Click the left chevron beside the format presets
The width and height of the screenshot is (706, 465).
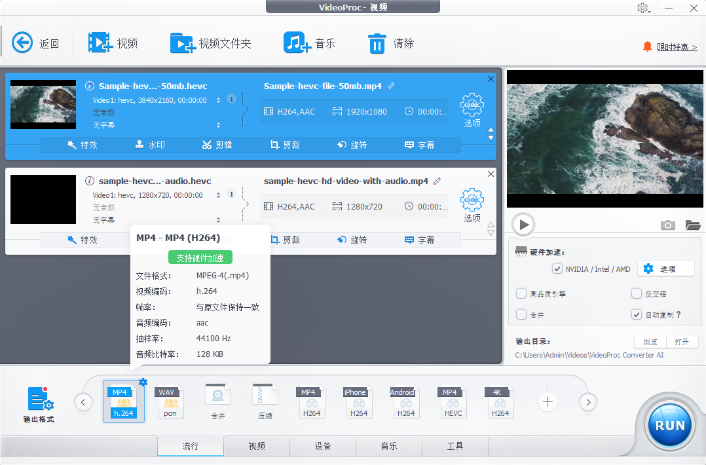click(x=83, y=402)
